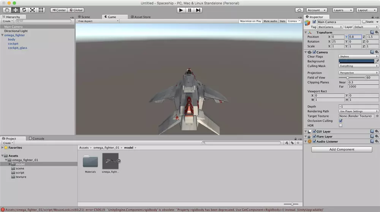Screen dimensions: 380x212
Task: Switch to the Asset Store tab
Action: tap(141, 17)
